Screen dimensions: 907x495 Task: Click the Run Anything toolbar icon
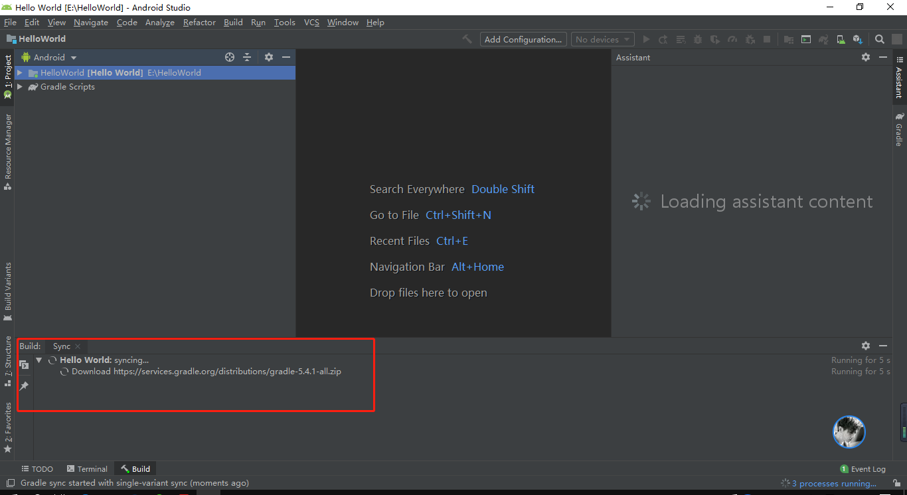coord(806,39)
